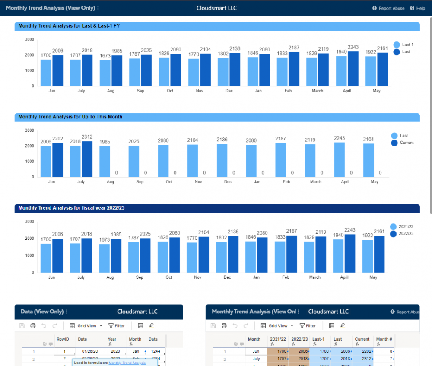Open the Print option in the Data sheet toolbar
This screenshot has height=366, width=432.
33,325
